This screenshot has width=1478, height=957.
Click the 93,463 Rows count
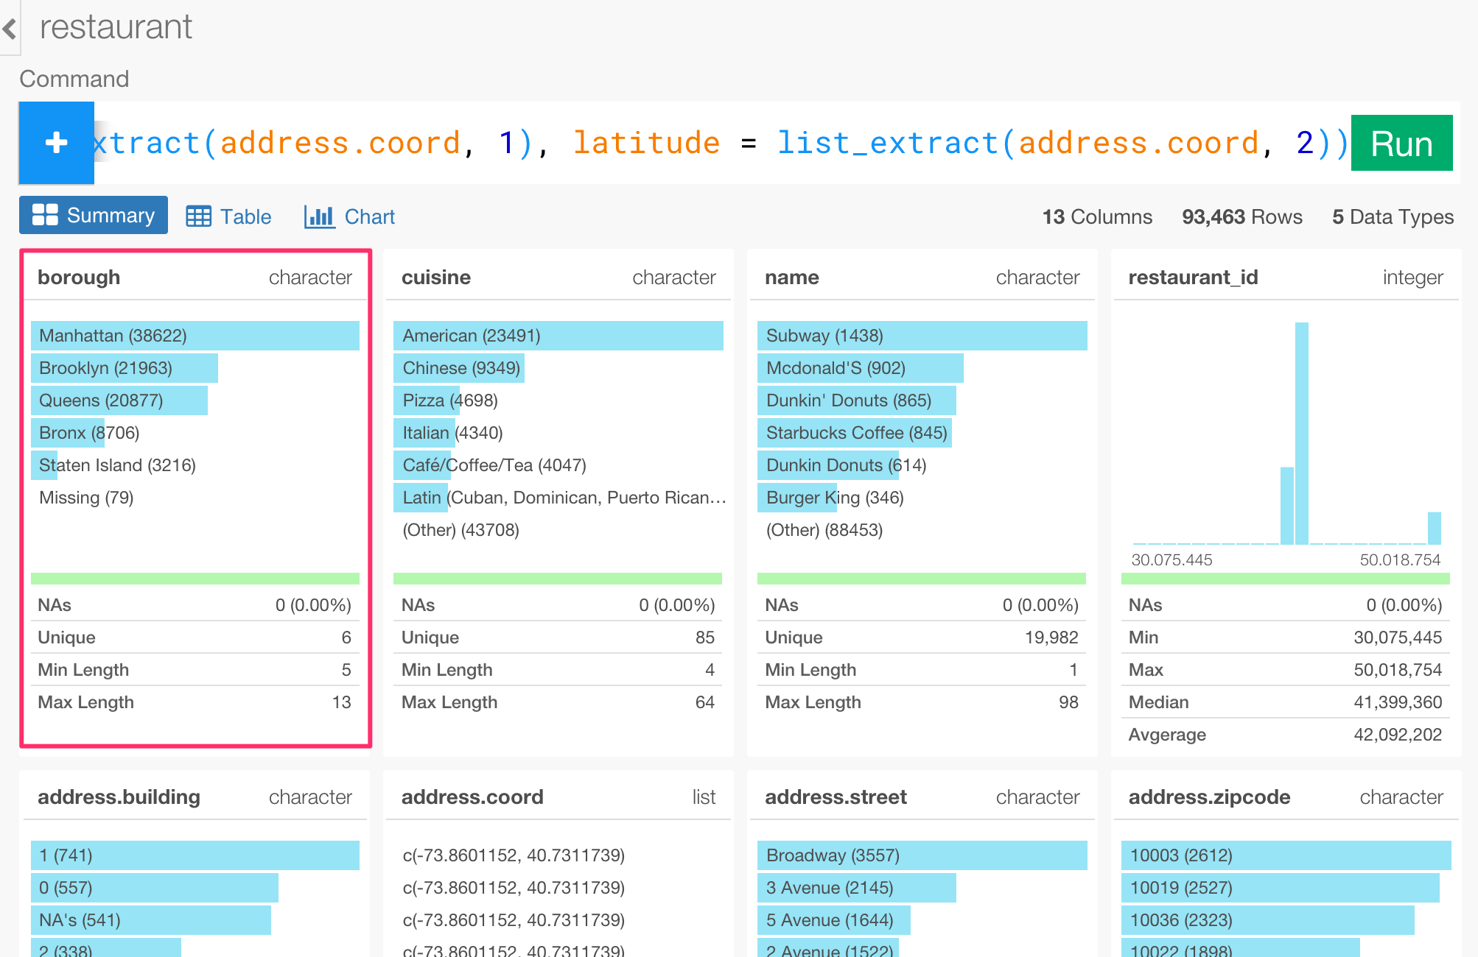[x=1242, y=216]
